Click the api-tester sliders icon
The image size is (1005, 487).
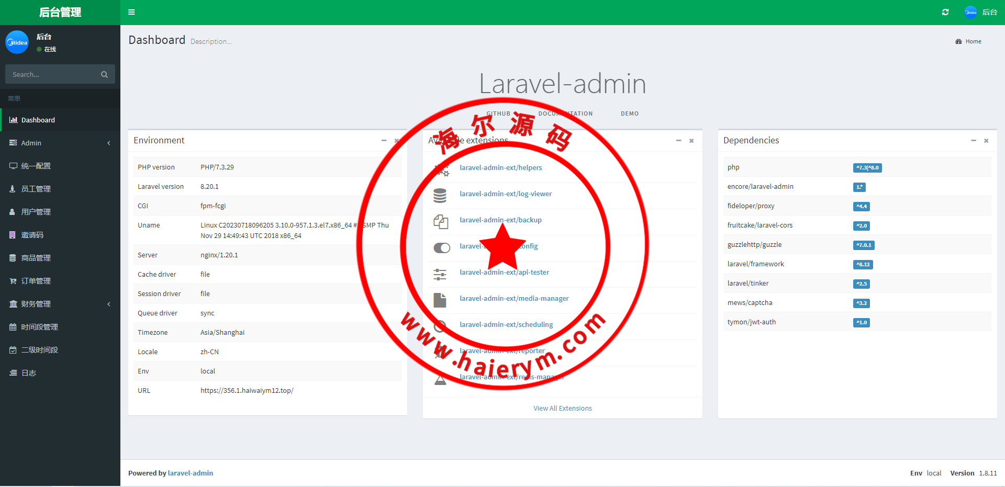[x=440, y=274]
